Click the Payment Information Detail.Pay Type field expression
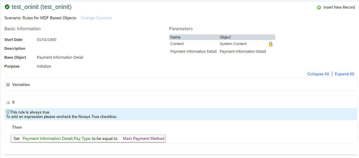359x158 pixels. point(56,138)
